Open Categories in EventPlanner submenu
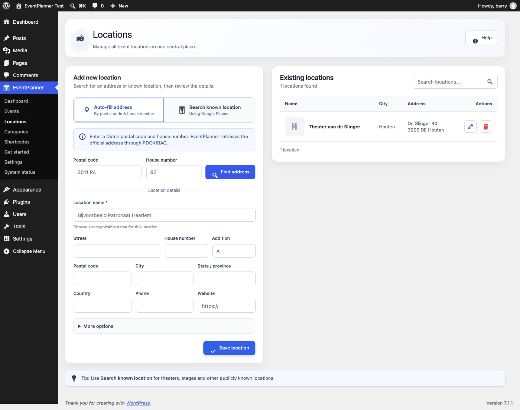Viewport: 520px width, 410px height. [16, 132]
